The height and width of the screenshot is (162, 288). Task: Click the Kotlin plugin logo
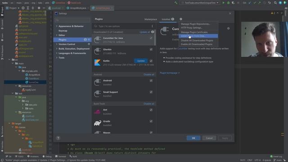(97, 63)
